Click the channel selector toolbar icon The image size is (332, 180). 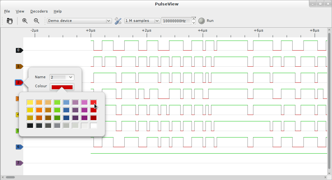click(x=10, y=21)
